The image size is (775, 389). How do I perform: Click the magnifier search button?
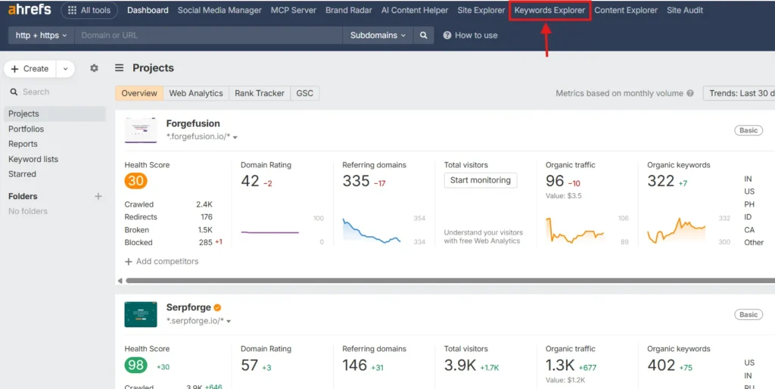pos(424,35)
